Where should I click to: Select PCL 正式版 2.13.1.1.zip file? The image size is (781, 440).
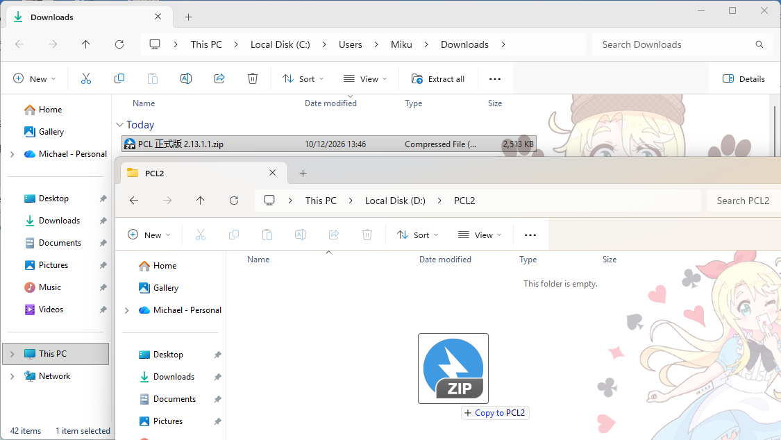[x=329, y=144]
